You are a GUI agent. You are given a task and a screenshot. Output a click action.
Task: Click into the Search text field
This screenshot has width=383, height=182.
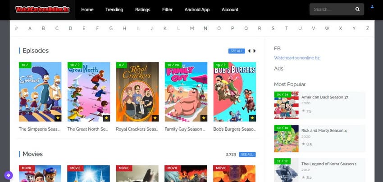(331, 9)
